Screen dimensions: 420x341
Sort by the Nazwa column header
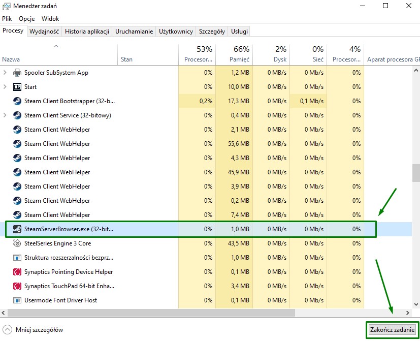pyautogui.click(x=59, y=54)
